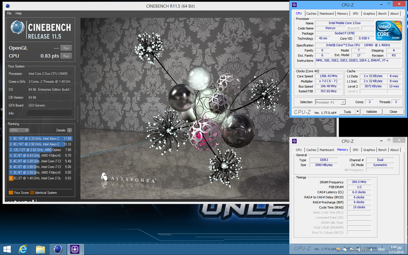Open Action Center flag tray icon
The height and width of the screenshot is (255, 408).
point(352,250)
